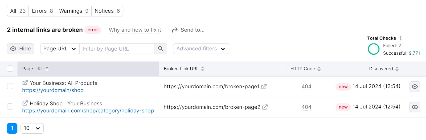Click external icon beside All Products page
Image resolution: width=426 pixels, height=140 pixels.
coord(25,83)
